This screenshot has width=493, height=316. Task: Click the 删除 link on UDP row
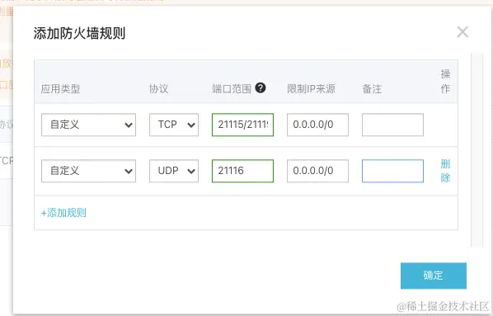445,171
